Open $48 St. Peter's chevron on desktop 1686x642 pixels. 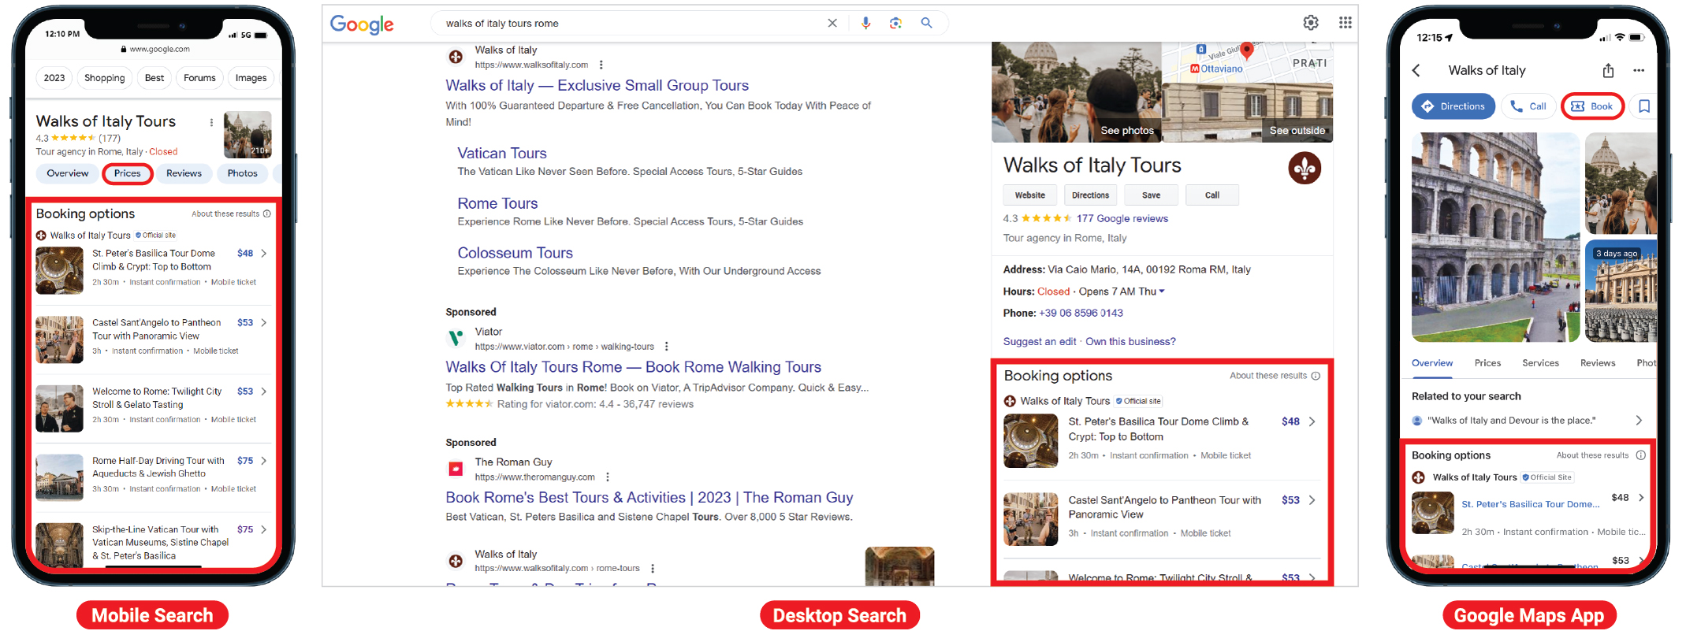[1312, 421]
